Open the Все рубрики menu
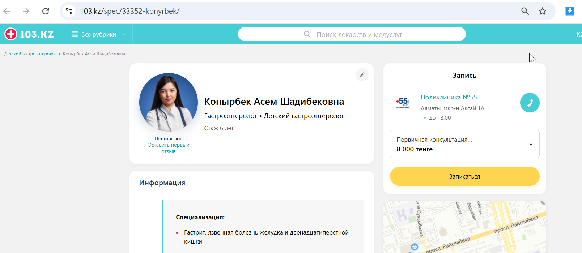The image size is (582, 253). pos(99,34)
